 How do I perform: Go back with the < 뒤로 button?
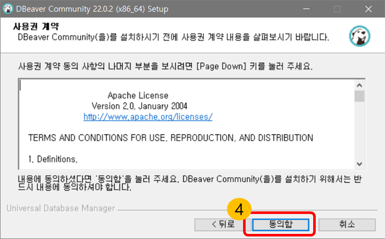coord(223,225)
